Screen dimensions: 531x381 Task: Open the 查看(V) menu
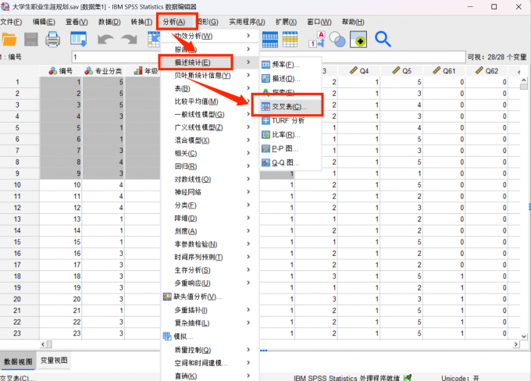click(x=77, y=22)
